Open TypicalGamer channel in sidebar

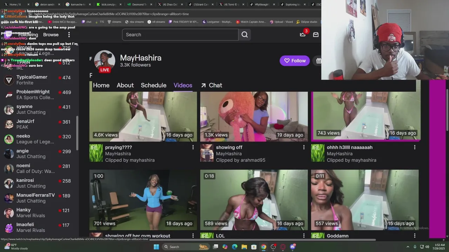tap(39, 80)
